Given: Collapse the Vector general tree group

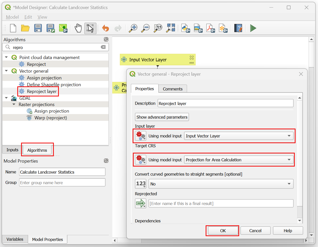Looking at the screenshot, I should 6,71.
